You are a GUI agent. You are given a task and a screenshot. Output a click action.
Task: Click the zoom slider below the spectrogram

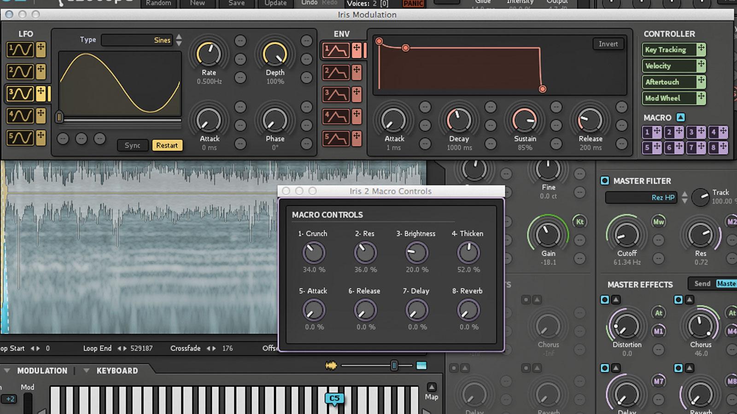(394, 366)
